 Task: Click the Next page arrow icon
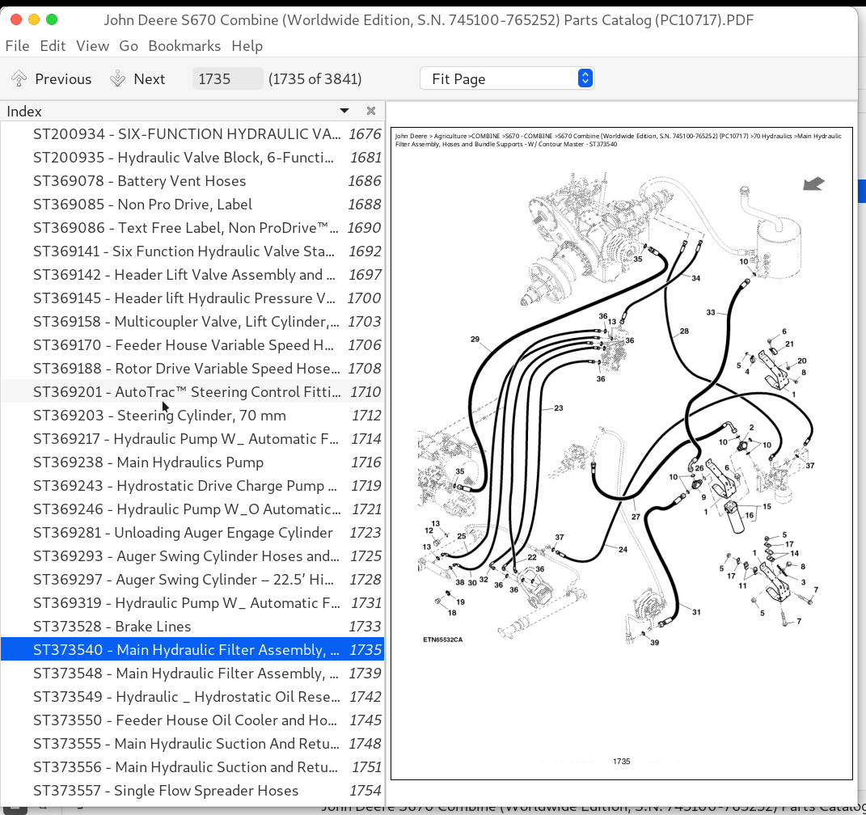tap(118, 78)
